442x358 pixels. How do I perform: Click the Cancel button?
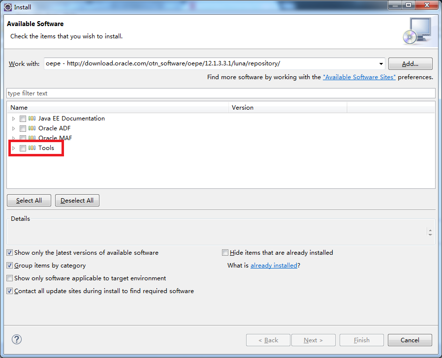410,340
